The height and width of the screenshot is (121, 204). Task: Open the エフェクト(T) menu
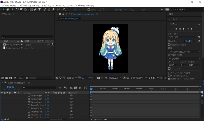click(x=46, y=6)
